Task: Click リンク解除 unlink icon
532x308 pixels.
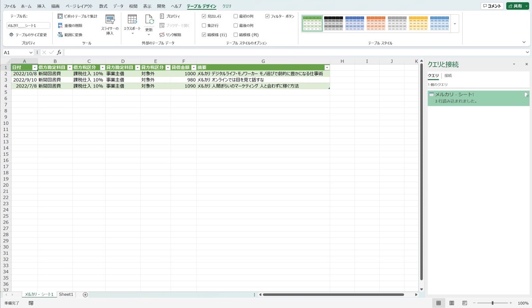Action: [x=162, y=35]
